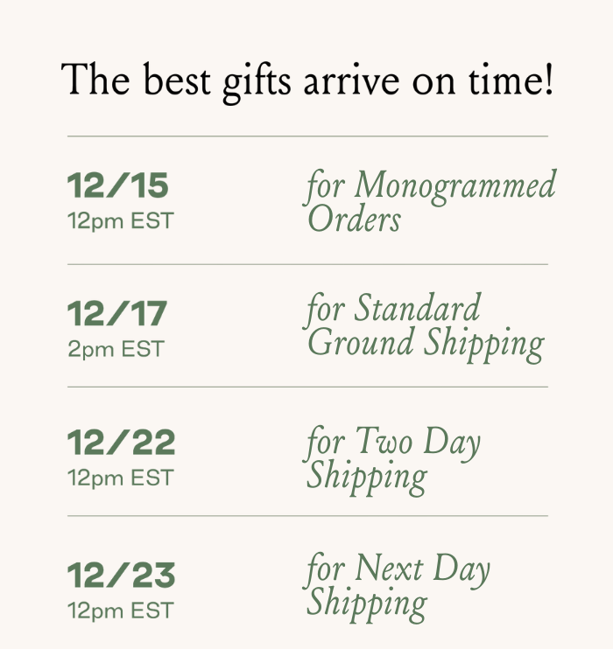
Task: Open the "for Next Day Shipping" text
Action: (398, 586)
